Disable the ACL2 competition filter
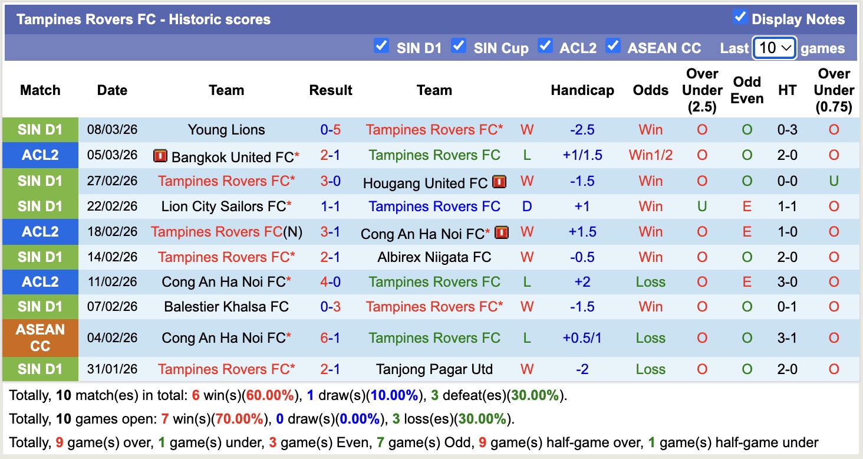Viewport: 863px width, 459px height. coord(545,45)
